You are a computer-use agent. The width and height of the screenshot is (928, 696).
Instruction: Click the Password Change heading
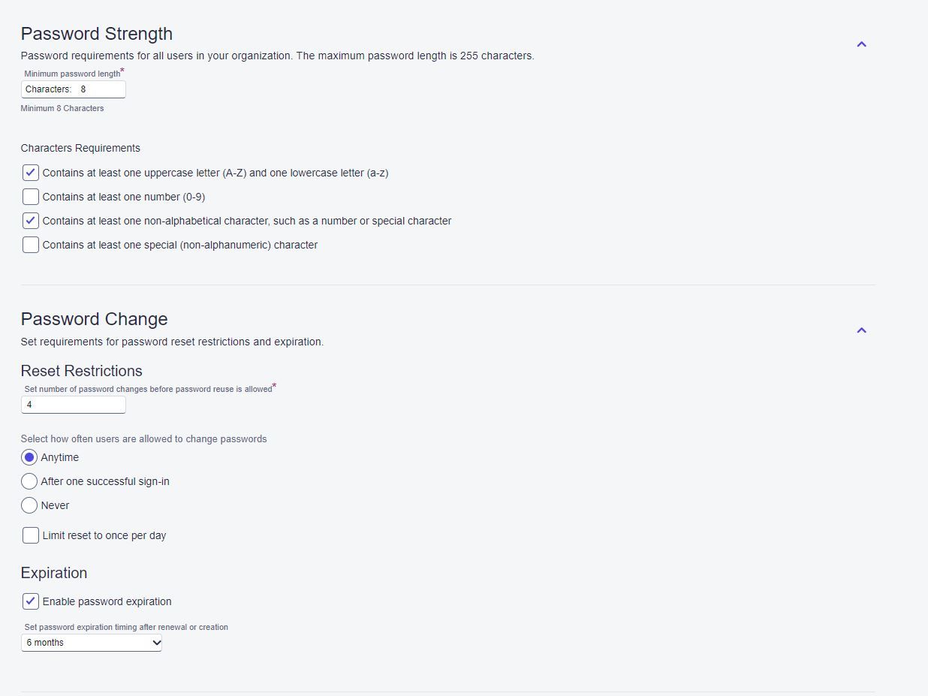(x=94, y=319)
